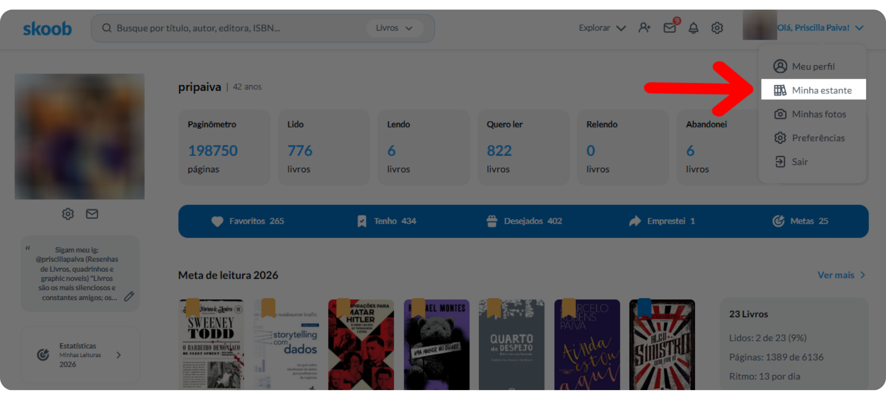
Task: Open the Sweeney Todd book cover
Action: tap(211, 345)
